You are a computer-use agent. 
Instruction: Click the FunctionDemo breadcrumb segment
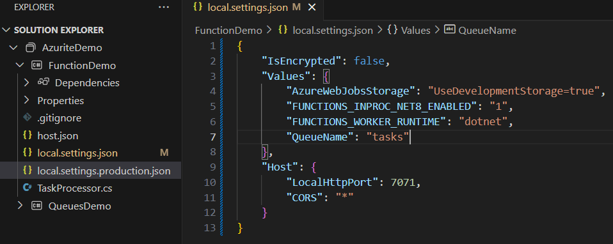click(228, 31)
